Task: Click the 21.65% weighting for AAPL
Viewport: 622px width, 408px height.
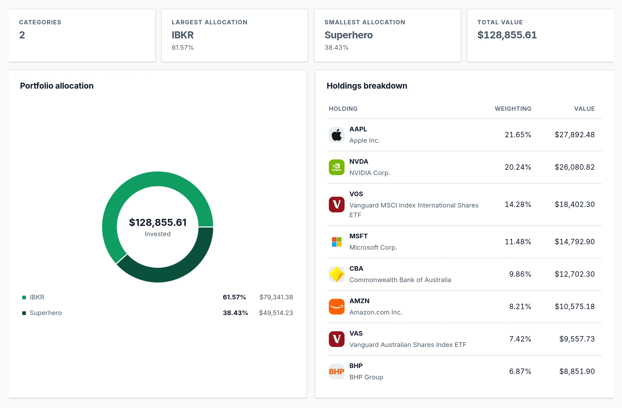Action: pyautogui.click(x=518, y=135)
